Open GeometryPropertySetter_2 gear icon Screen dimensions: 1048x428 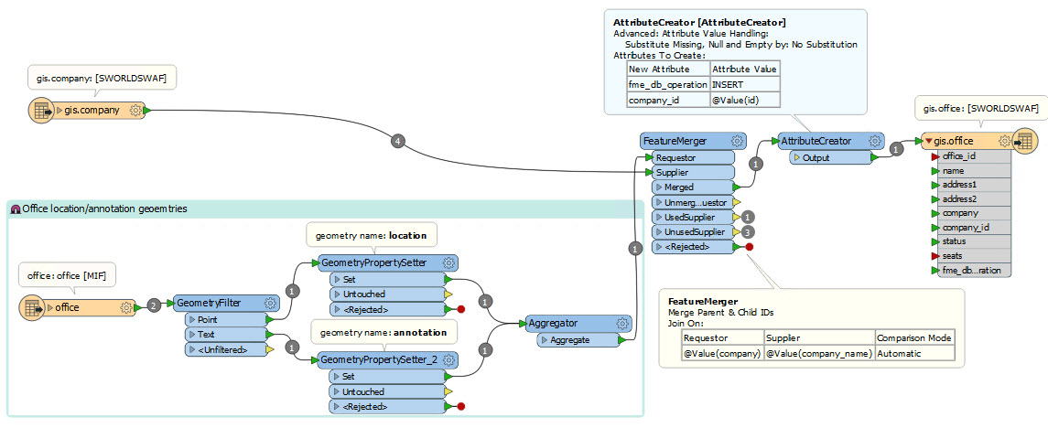pyautogui.click(x=449, y=360)
